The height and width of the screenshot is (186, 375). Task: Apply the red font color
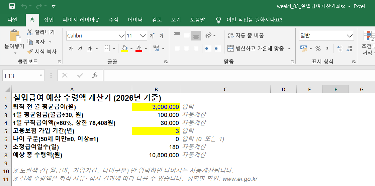click(139, 49)
